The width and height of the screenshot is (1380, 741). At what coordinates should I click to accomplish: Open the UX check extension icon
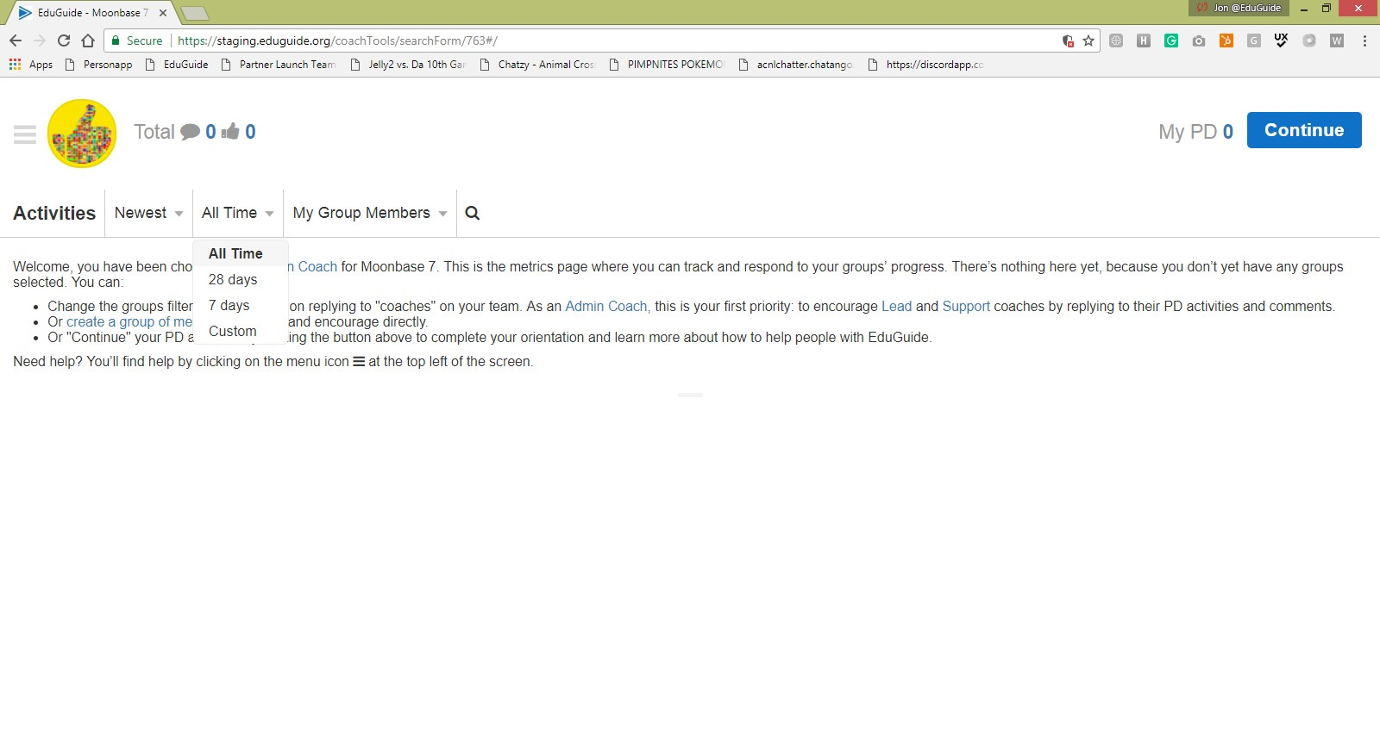click(1282, 40)
